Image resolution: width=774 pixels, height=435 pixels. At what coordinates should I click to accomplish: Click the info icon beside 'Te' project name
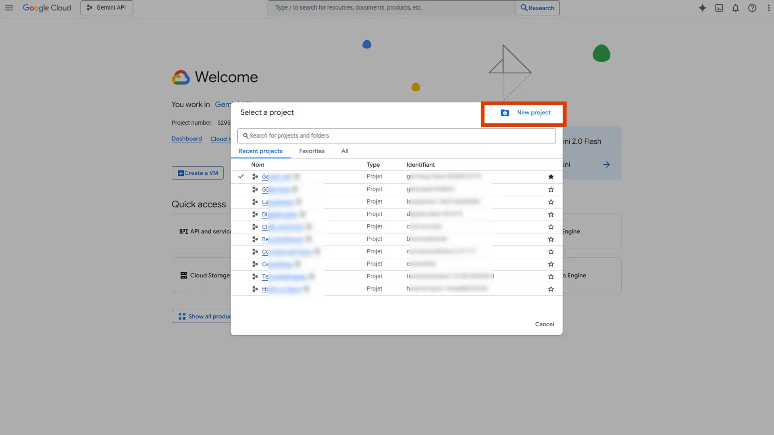(x=312, y=277)
